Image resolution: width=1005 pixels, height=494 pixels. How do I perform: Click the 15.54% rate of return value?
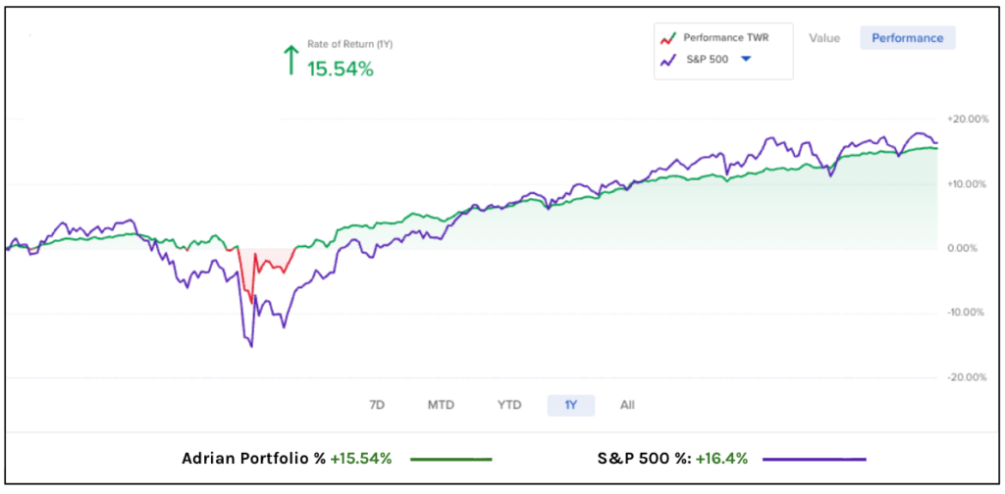(x=342, y=69)
